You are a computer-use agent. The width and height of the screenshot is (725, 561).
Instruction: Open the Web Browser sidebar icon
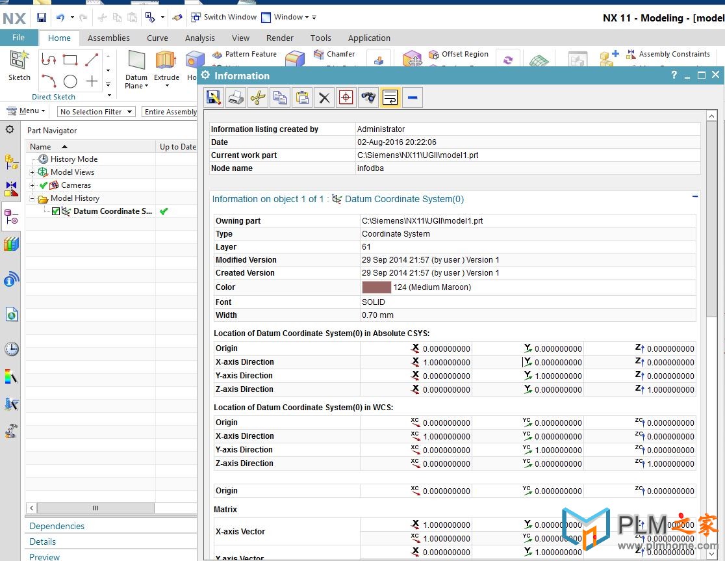(x=11, y=314)
